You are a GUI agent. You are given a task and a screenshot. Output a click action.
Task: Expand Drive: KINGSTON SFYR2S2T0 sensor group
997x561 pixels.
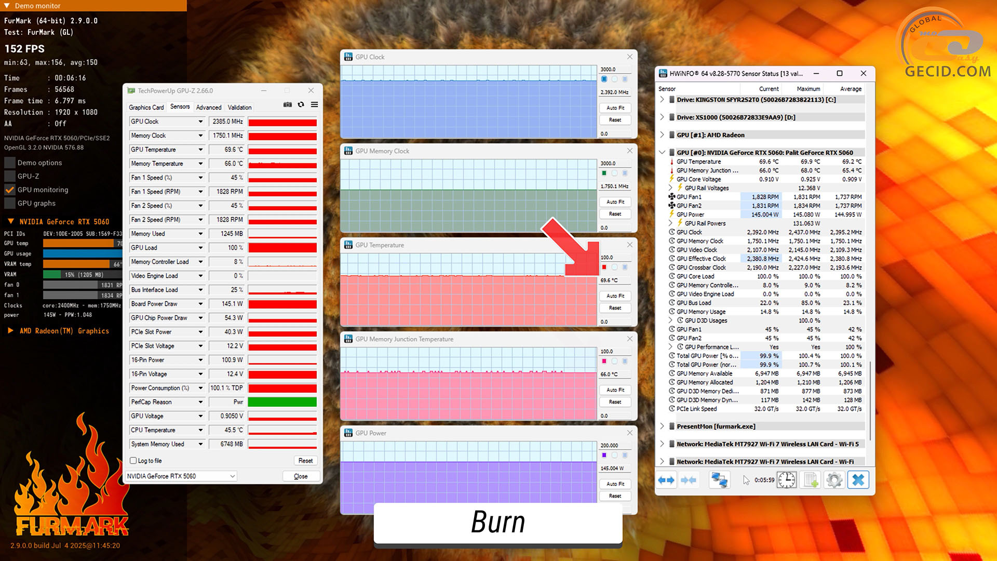pos(662,99)
